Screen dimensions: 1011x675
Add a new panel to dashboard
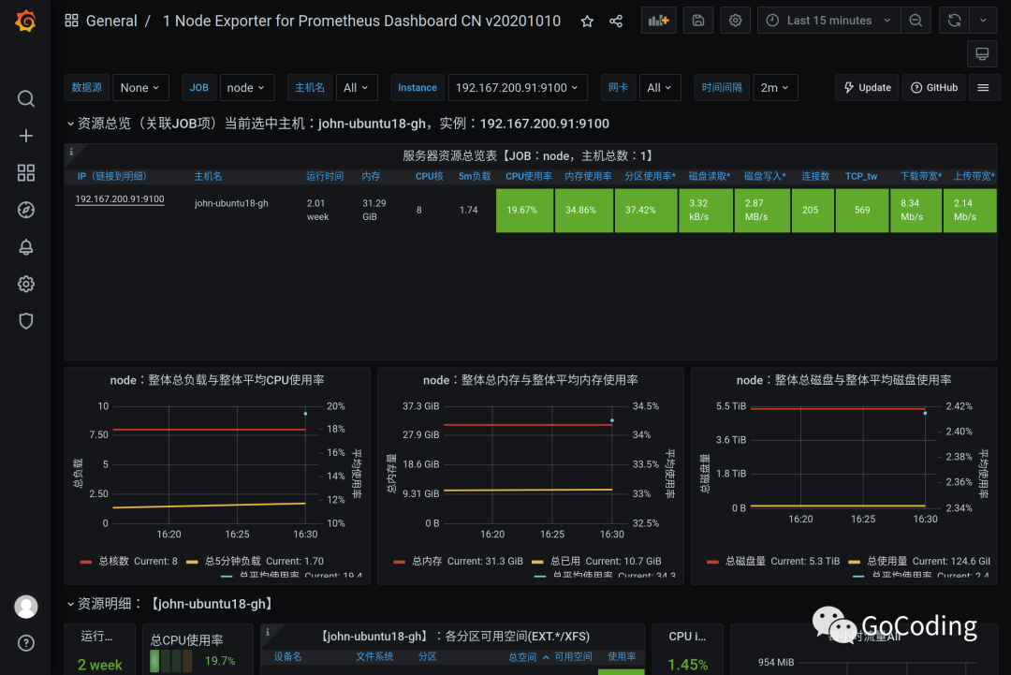click(x=658, y=21)
